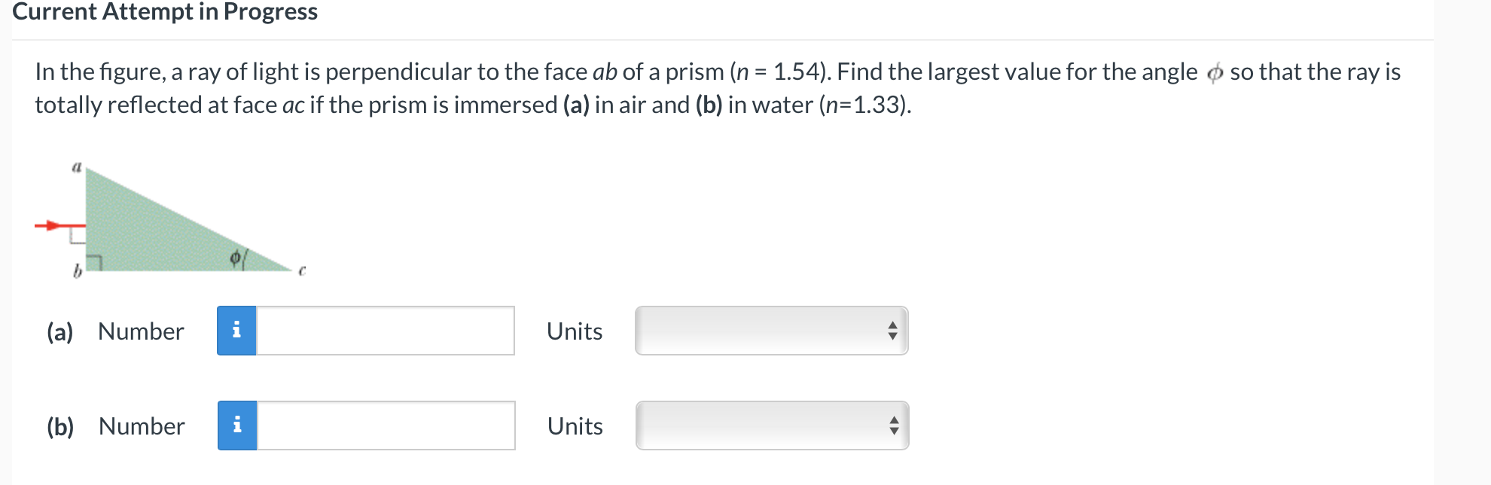Click the red incoming light ray arrow

(x=60, y=225)
